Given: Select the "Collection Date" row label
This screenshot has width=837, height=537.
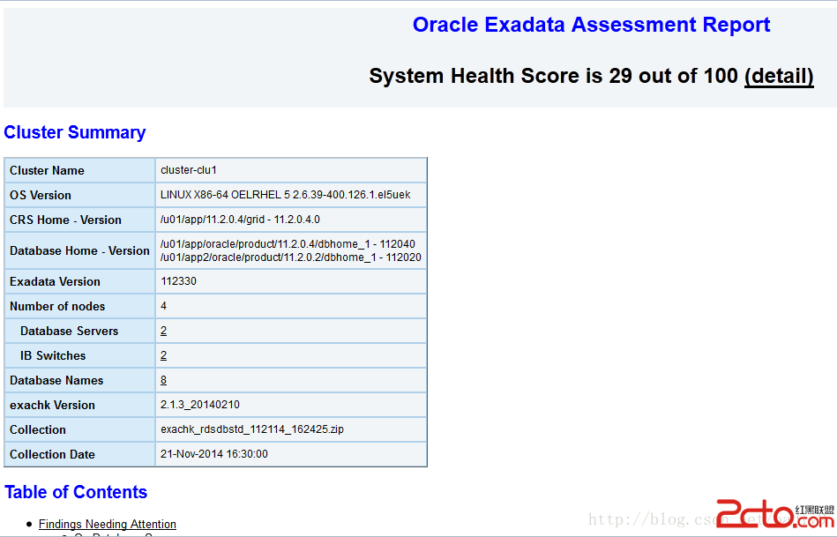Looking at the screenshot, I should 52,454.
